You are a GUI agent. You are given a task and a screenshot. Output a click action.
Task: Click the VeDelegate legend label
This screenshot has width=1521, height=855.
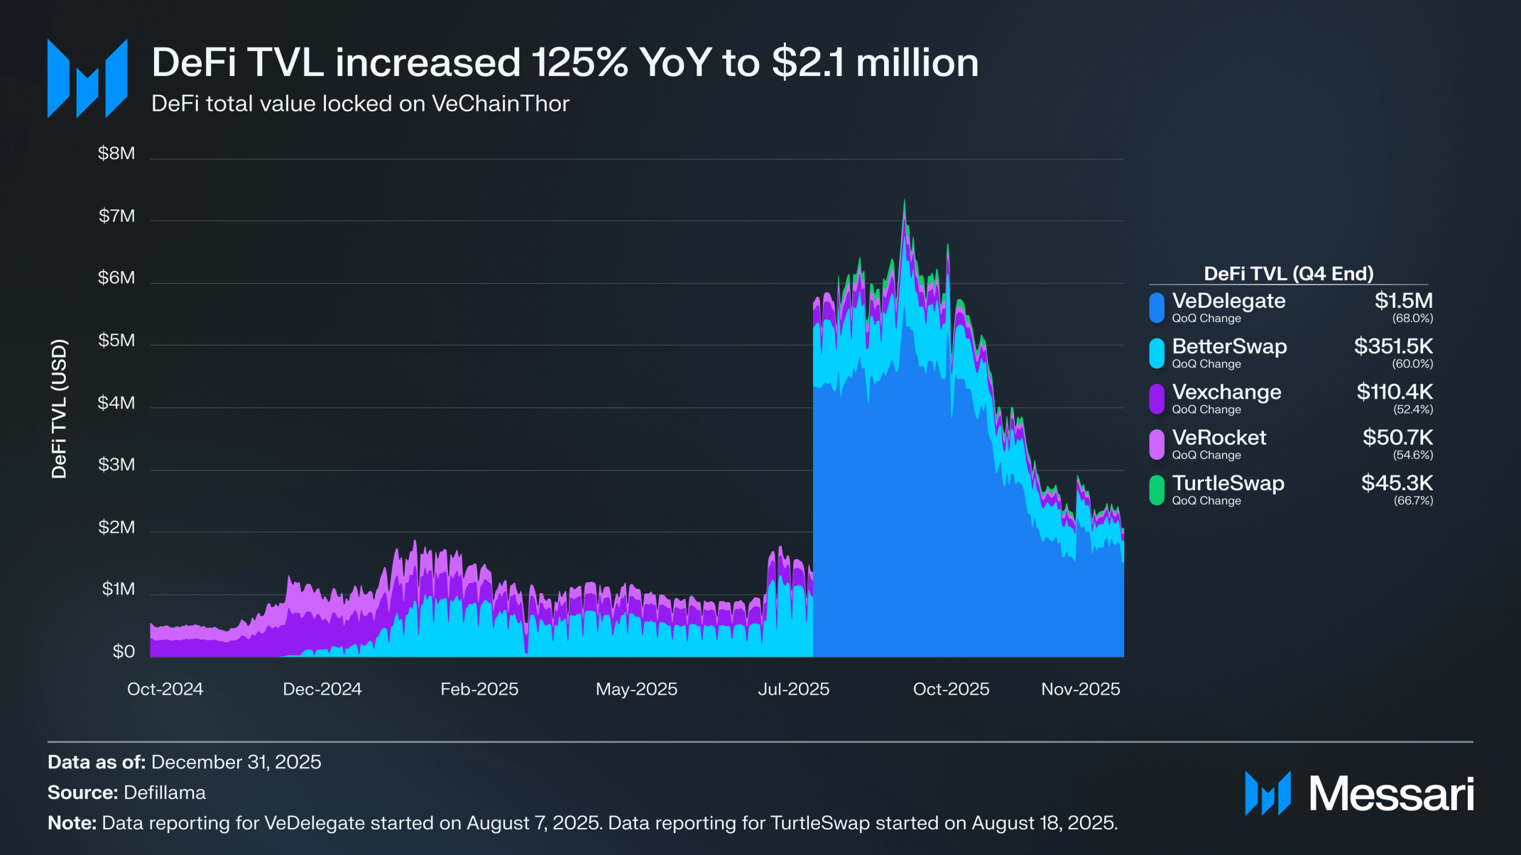click(x=1228, y=301)
